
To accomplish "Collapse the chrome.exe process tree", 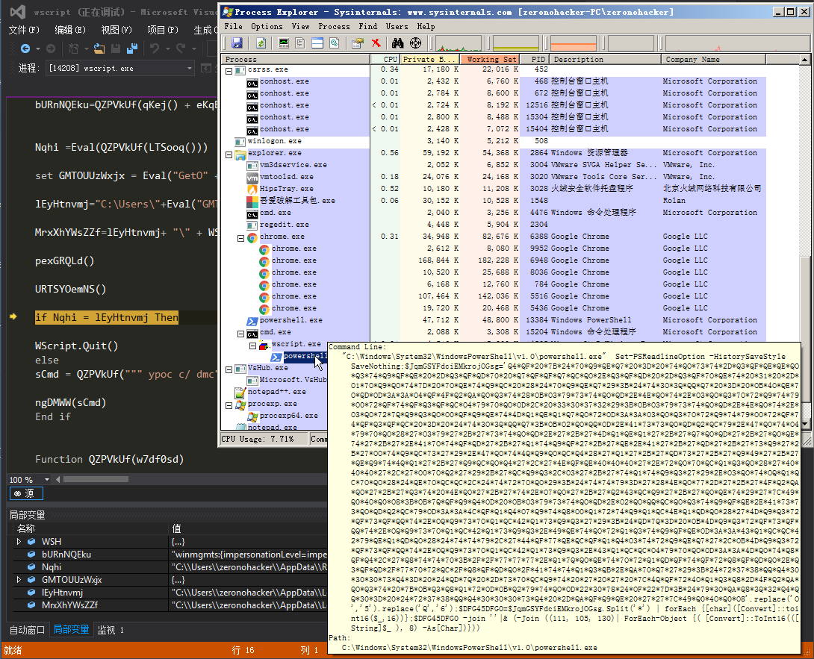I will tap(241, 238).
